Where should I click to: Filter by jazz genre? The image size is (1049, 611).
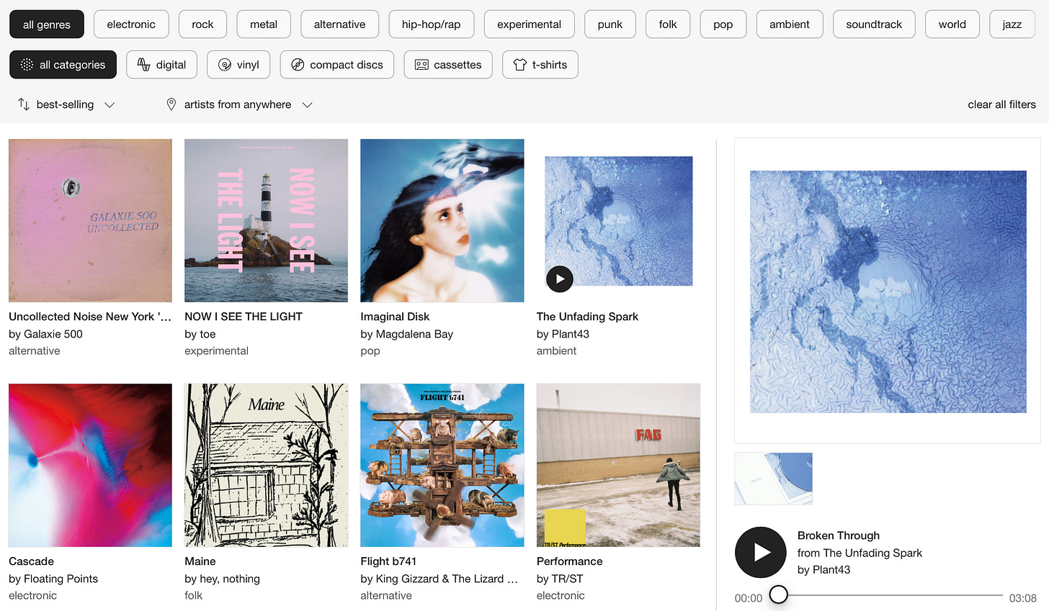pos(1012,24)
